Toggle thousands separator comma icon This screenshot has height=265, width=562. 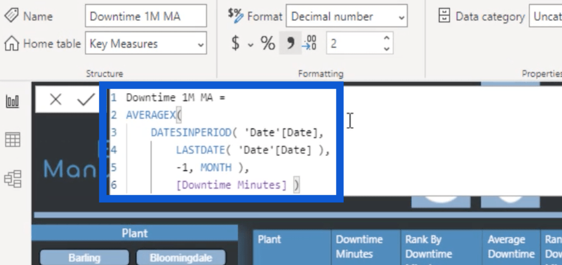pos(290,43)
